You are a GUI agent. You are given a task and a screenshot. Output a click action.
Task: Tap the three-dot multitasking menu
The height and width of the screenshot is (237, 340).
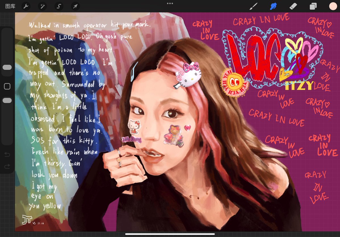tap(170, 3)
